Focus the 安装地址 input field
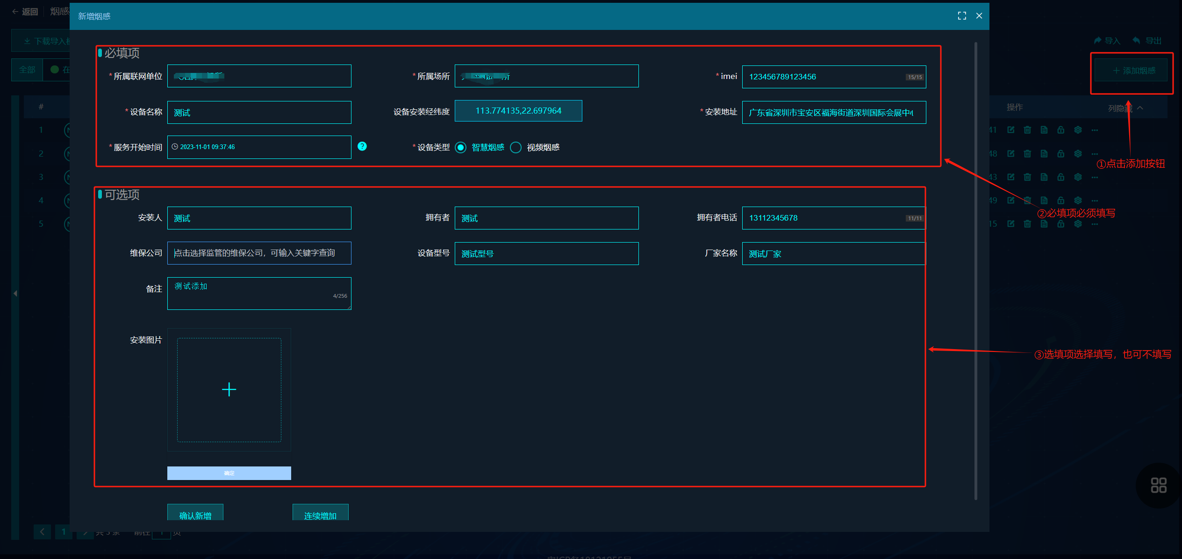Image resolution: width=1182 pixels, height=559 pixels. (x=834, y=112)
